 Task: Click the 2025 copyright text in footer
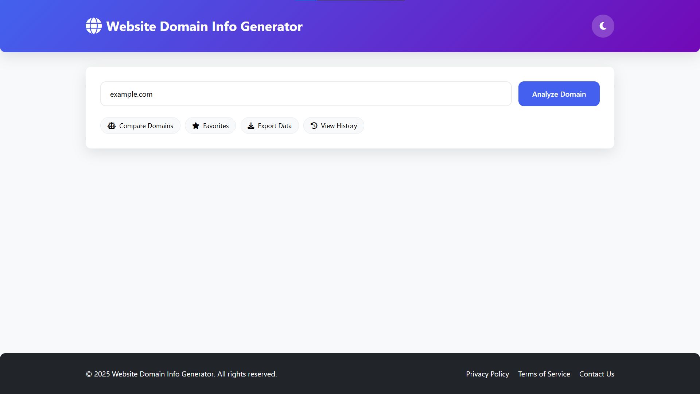click(x=181, y=374)
